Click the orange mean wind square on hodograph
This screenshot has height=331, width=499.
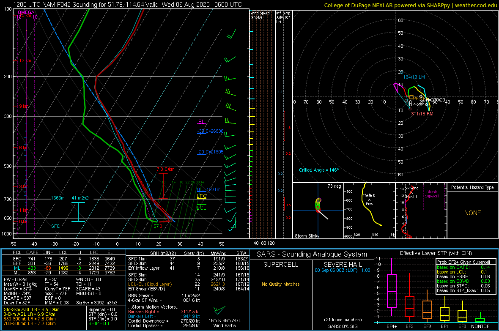click(x=411, y=97)
